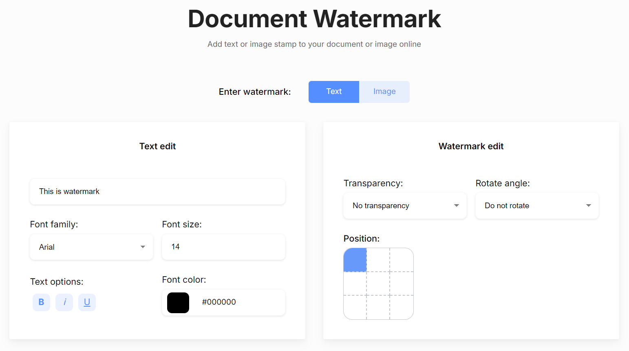This screenshot has width=629, height=351.
Task: Select the Text watermark tab
Action: [x=333, y=92]
